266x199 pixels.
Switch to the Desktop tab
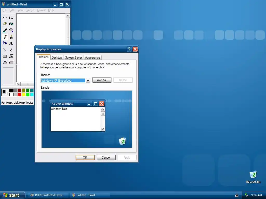click(x=57, y=58)
